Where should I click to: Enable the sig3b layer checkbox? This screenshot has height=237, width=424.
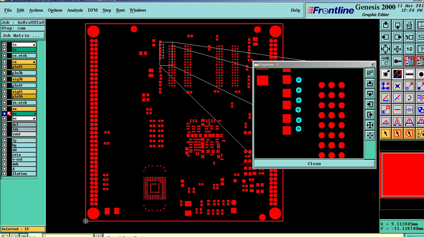tap(4, 79)
